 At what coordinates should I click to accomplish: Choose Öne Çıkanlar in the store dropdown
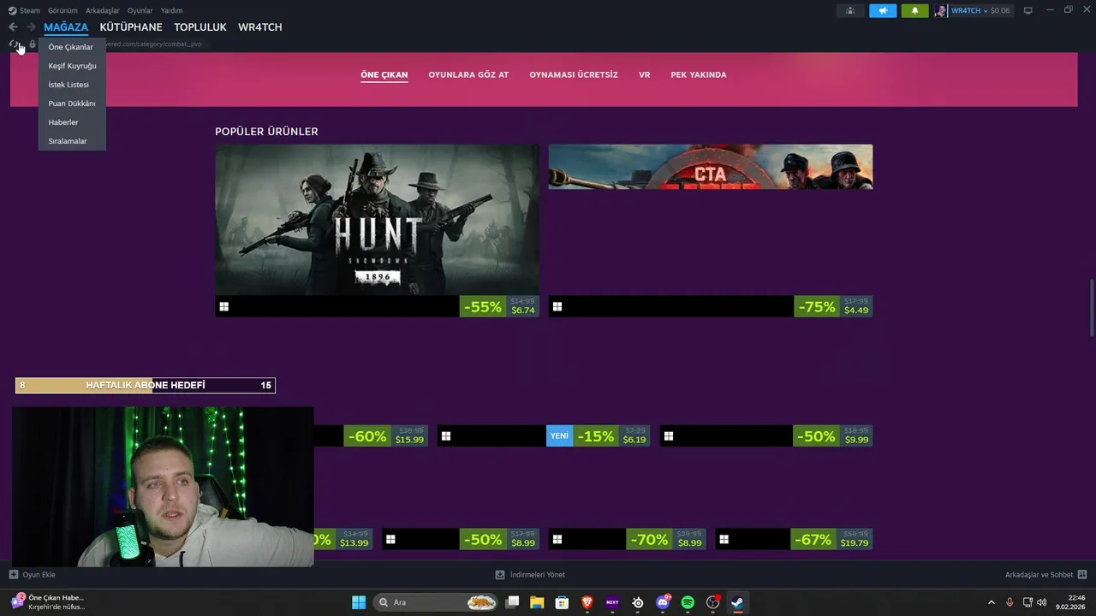coord(71,47)
